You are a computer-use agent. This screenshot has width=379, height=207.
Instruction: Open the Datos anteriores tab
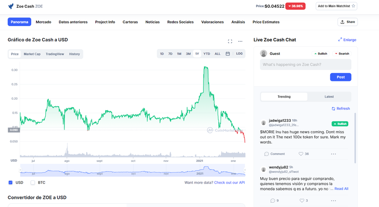tap(73, 22)
